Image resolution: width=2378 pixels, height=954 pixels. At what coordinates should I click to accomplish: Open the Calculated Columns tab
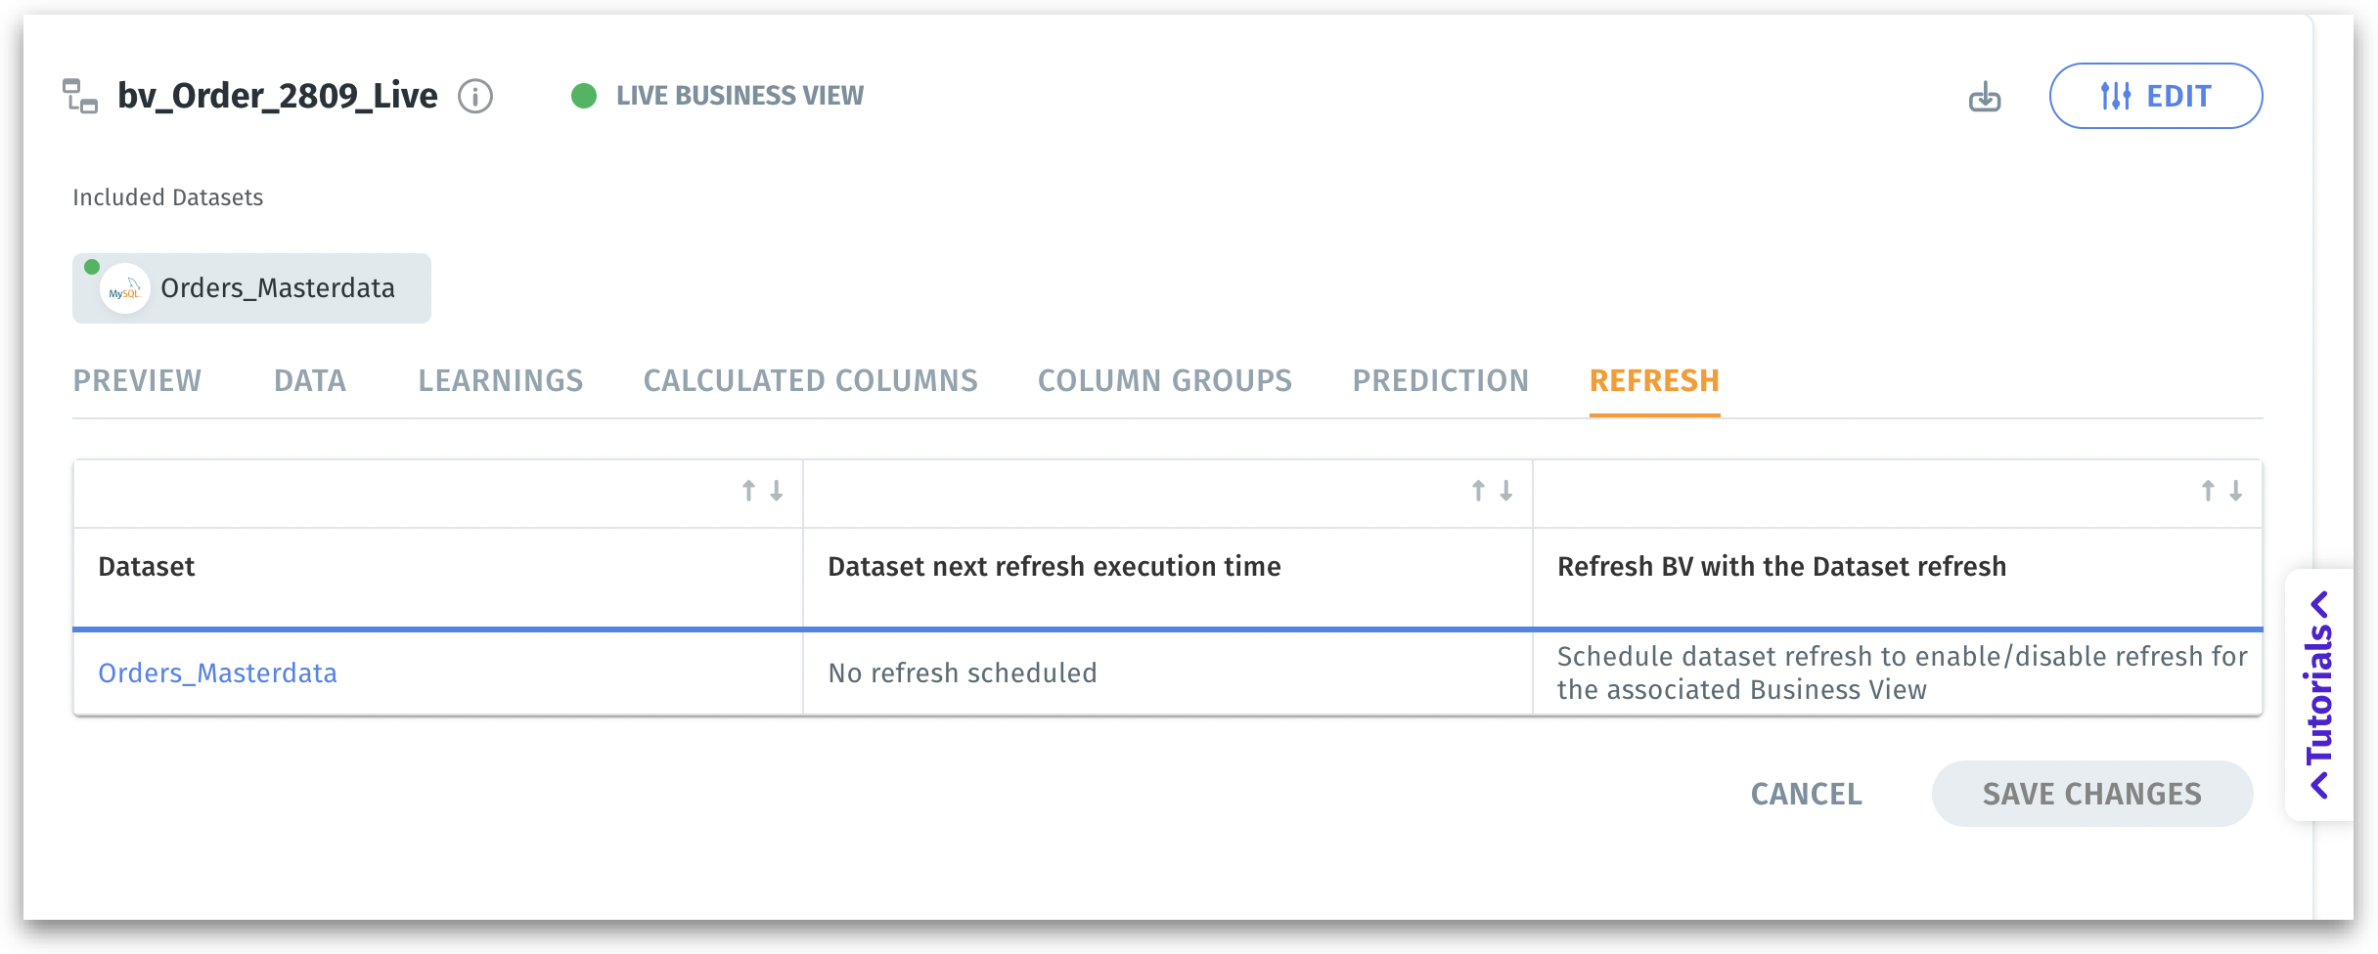tap(810, 380)
